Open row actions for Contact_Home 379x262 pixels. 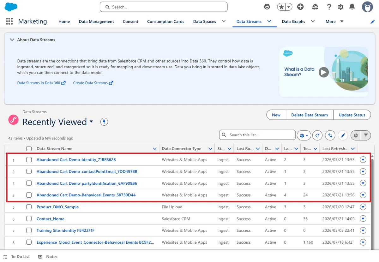(x=363, y=219)
